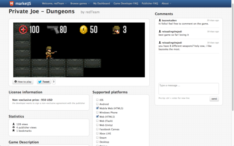Click the info icon on How to play
This screenshot has width=234, height=146.
15,81
